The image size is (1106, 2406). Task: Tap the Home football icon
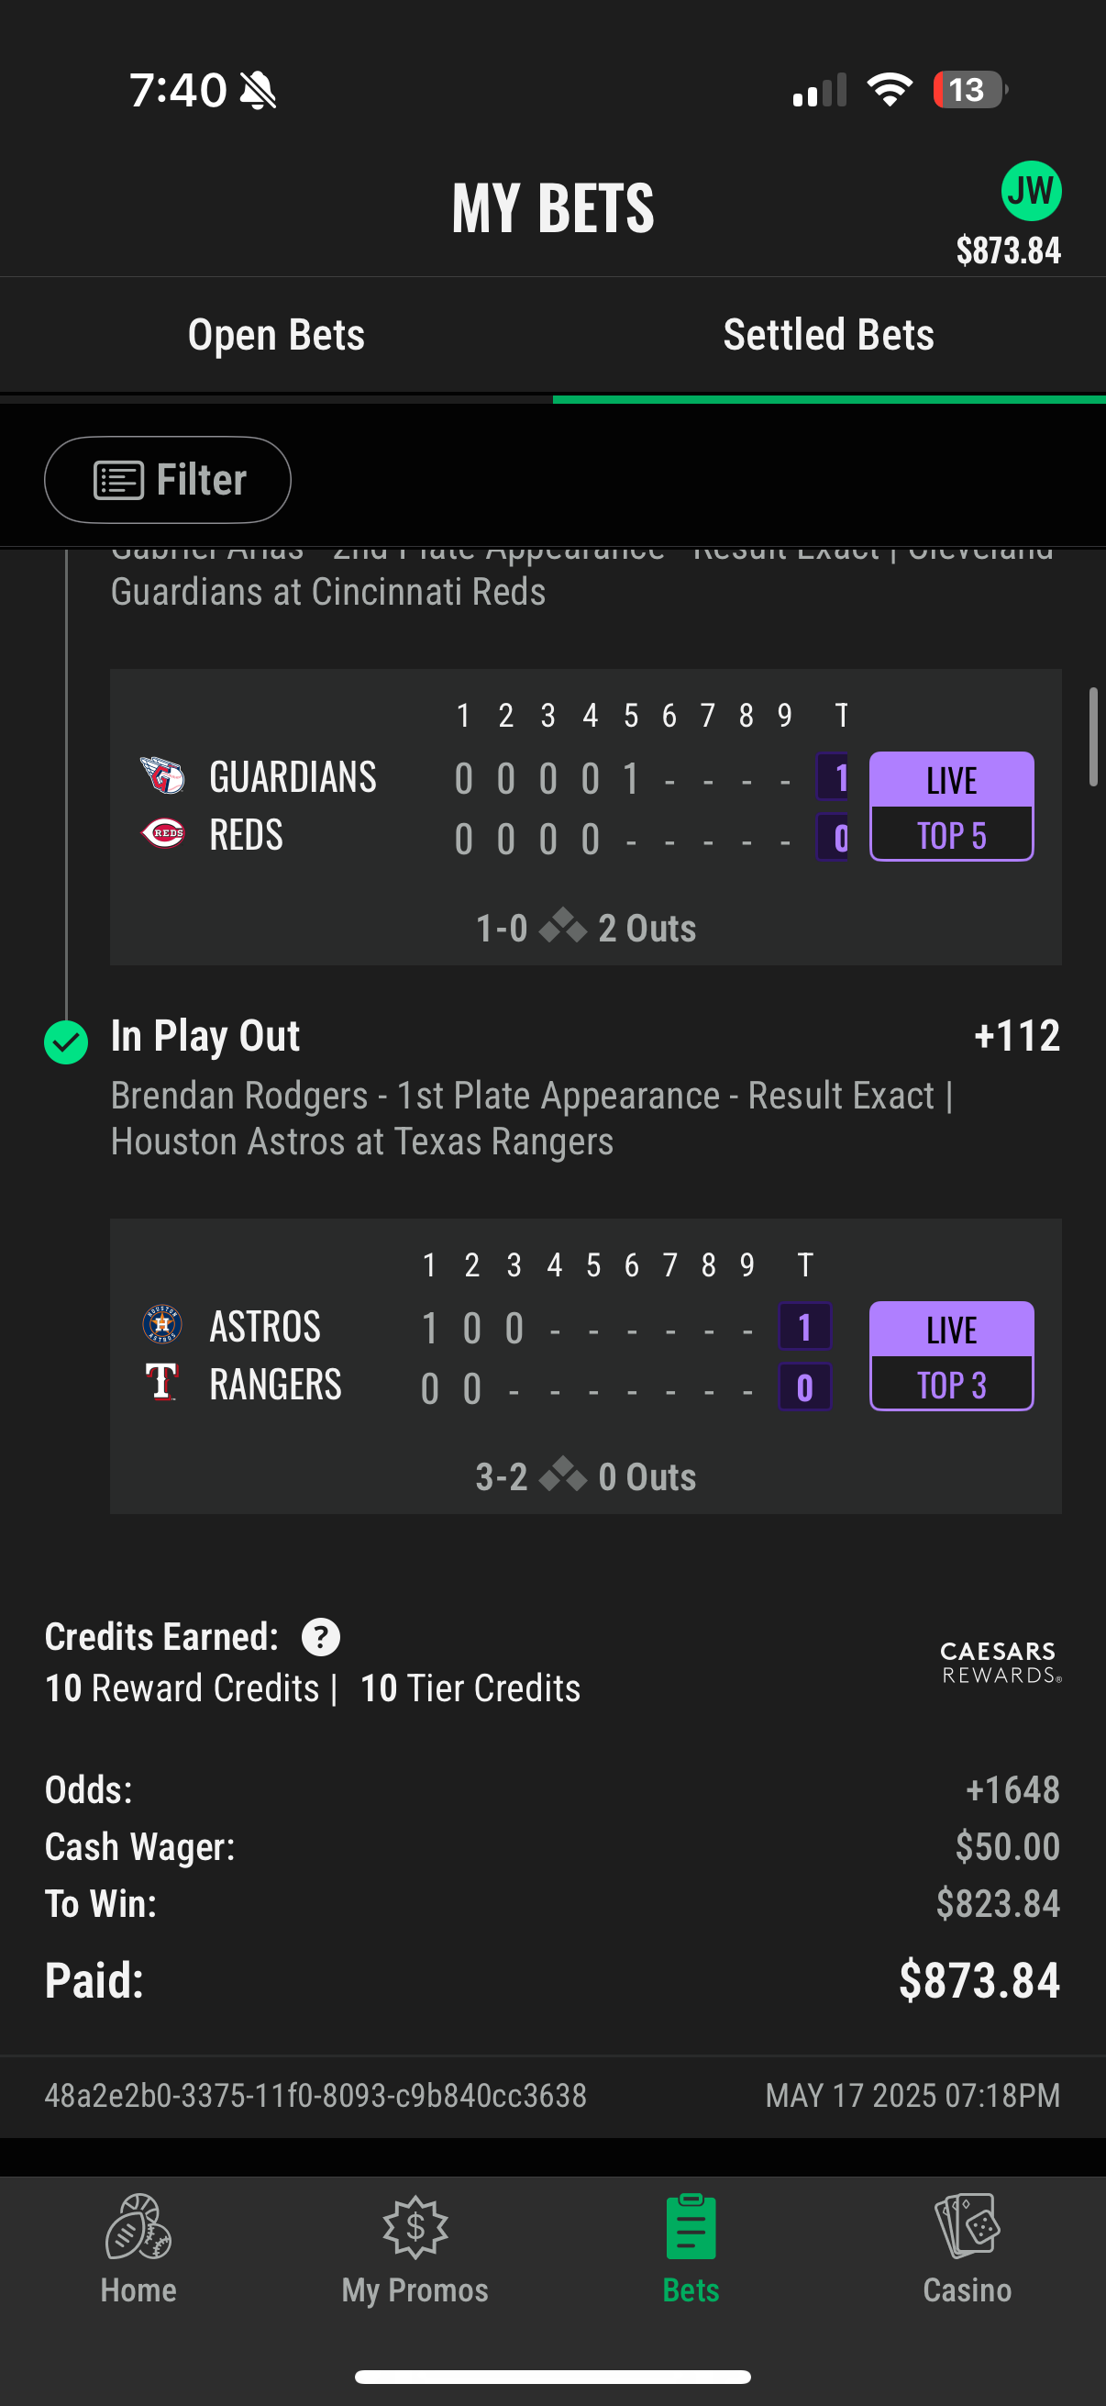click(138, 2227)
